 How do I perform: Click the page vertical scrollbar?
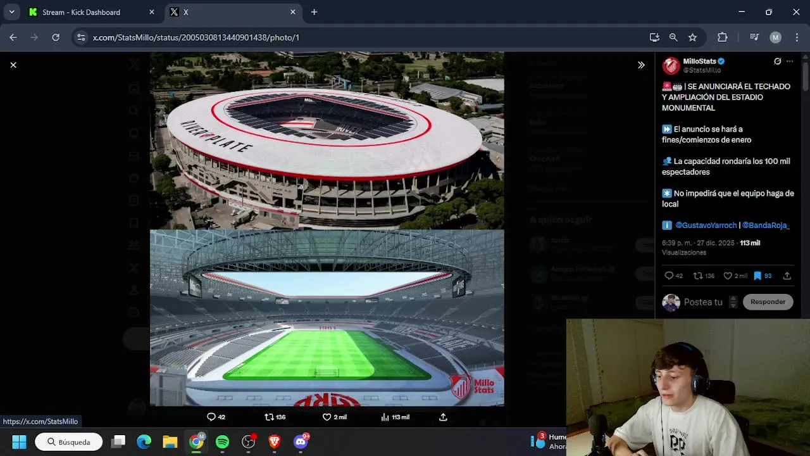click(x=806, y=76)
